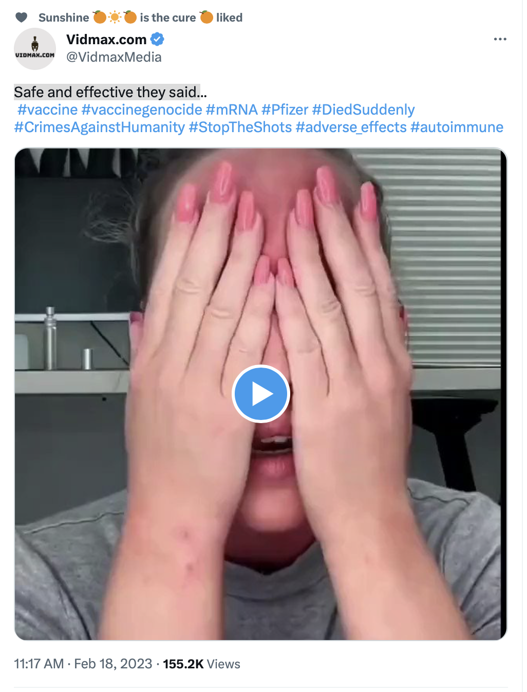
Task: Open the #CrimesAgainstHumanity hashtag
Action: 100,127
